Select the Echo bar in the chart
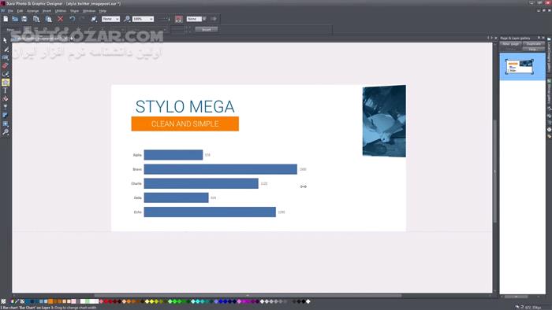Viewport: 552px width, 310px height. pos(210,212)
